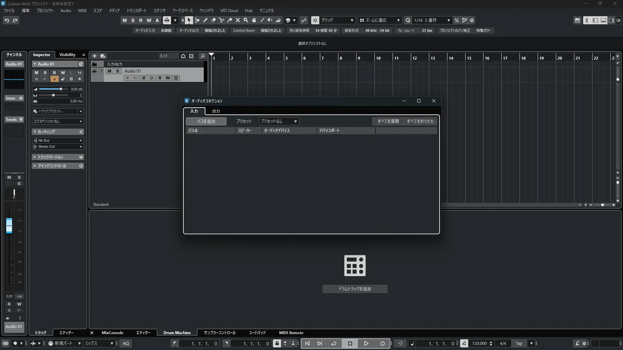The width and height of the screenshot is (623, 350).
Task: Adjust the Audio 01 volume slider in Inspector
Action: [x=60, y=89]
